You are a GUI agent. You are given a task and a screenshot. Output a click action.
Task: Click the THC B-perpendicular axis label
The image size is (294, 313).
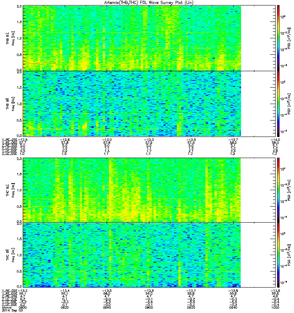pyautogui.click(x=7, y=190)
